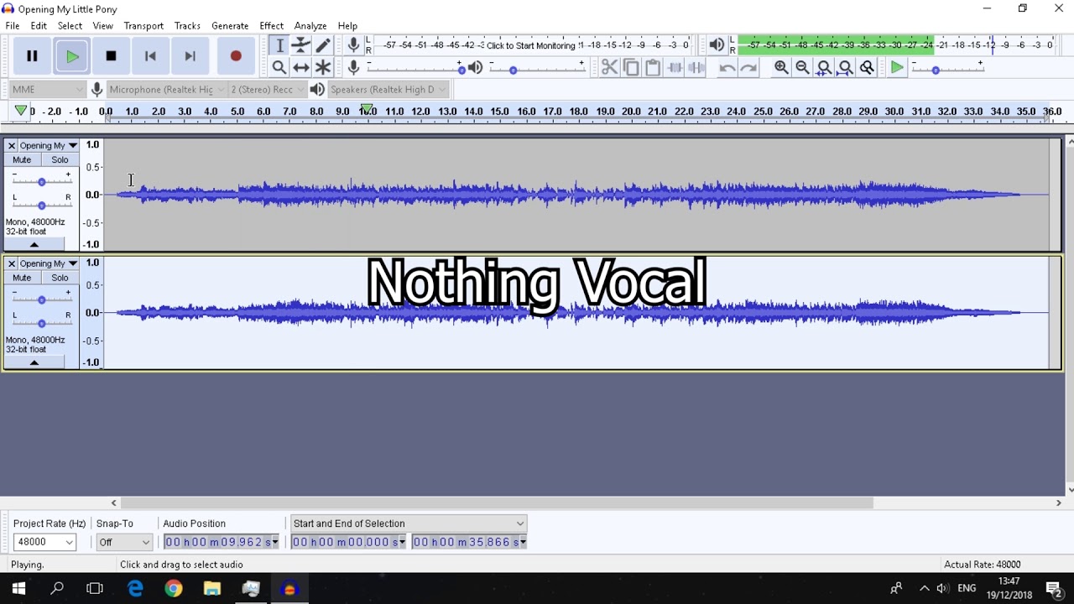Skip to the start of the project
This screenshot has height=604, width=1074.
pyautogui.click(x=150, y=56)
